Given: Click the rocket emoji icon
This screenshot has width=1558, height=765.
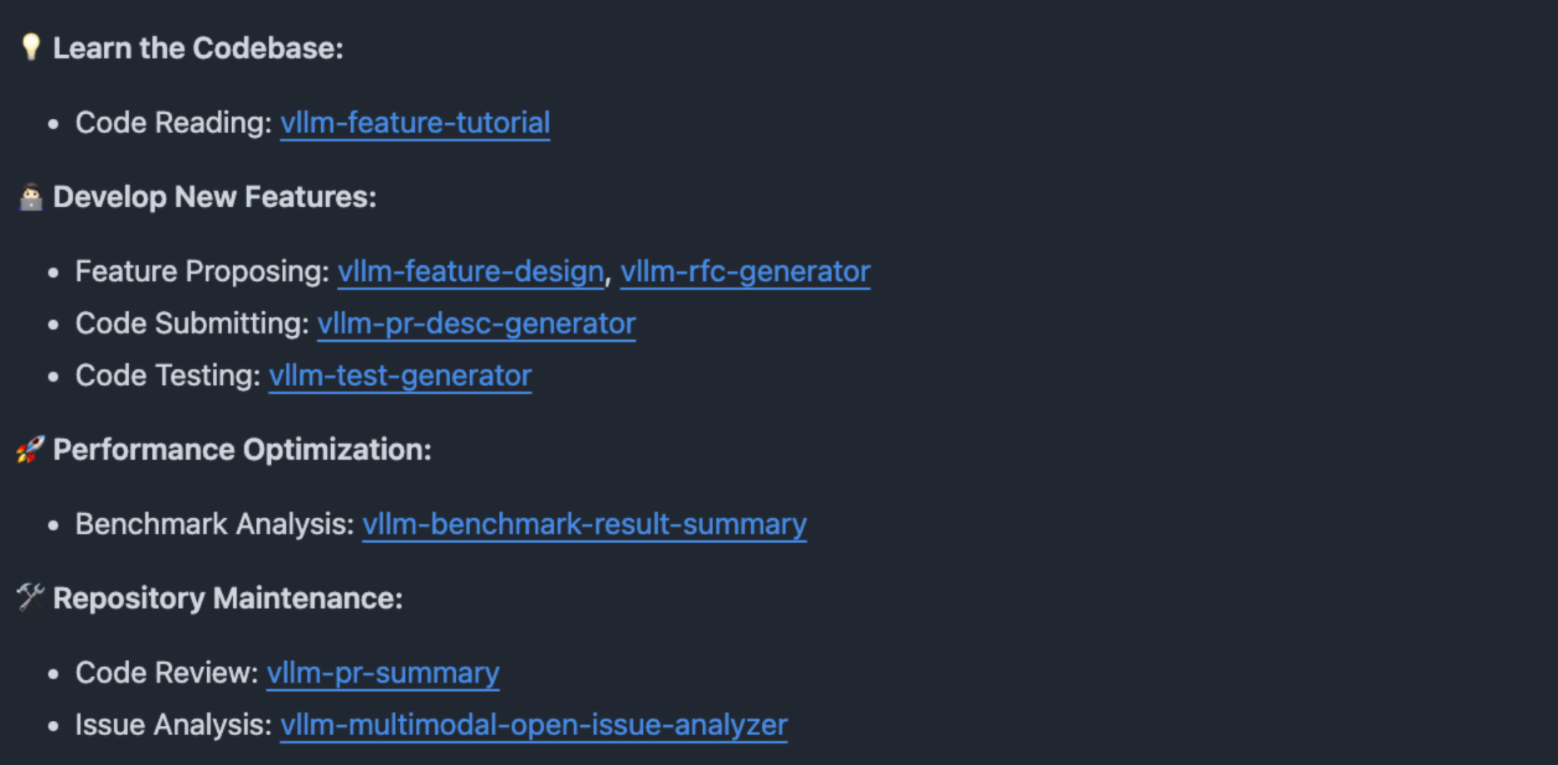Looking at the screenshot, I should [x=30, y=449].
